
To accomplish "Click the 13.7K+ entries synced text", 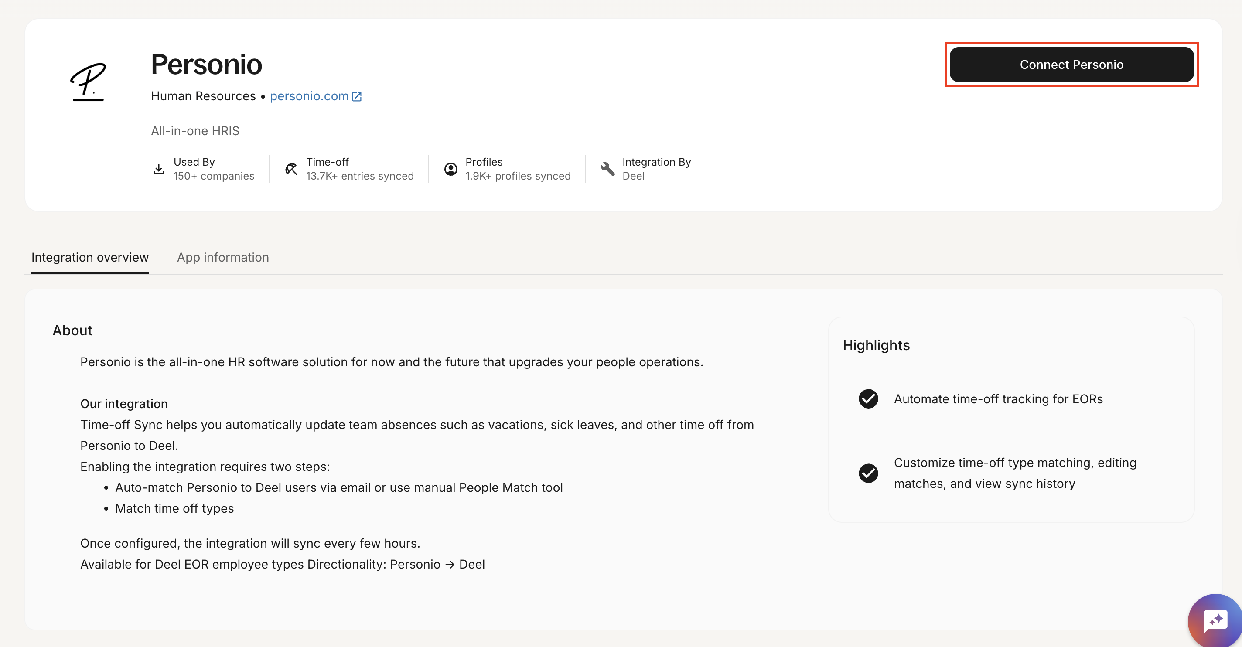I will pos(360,177).
